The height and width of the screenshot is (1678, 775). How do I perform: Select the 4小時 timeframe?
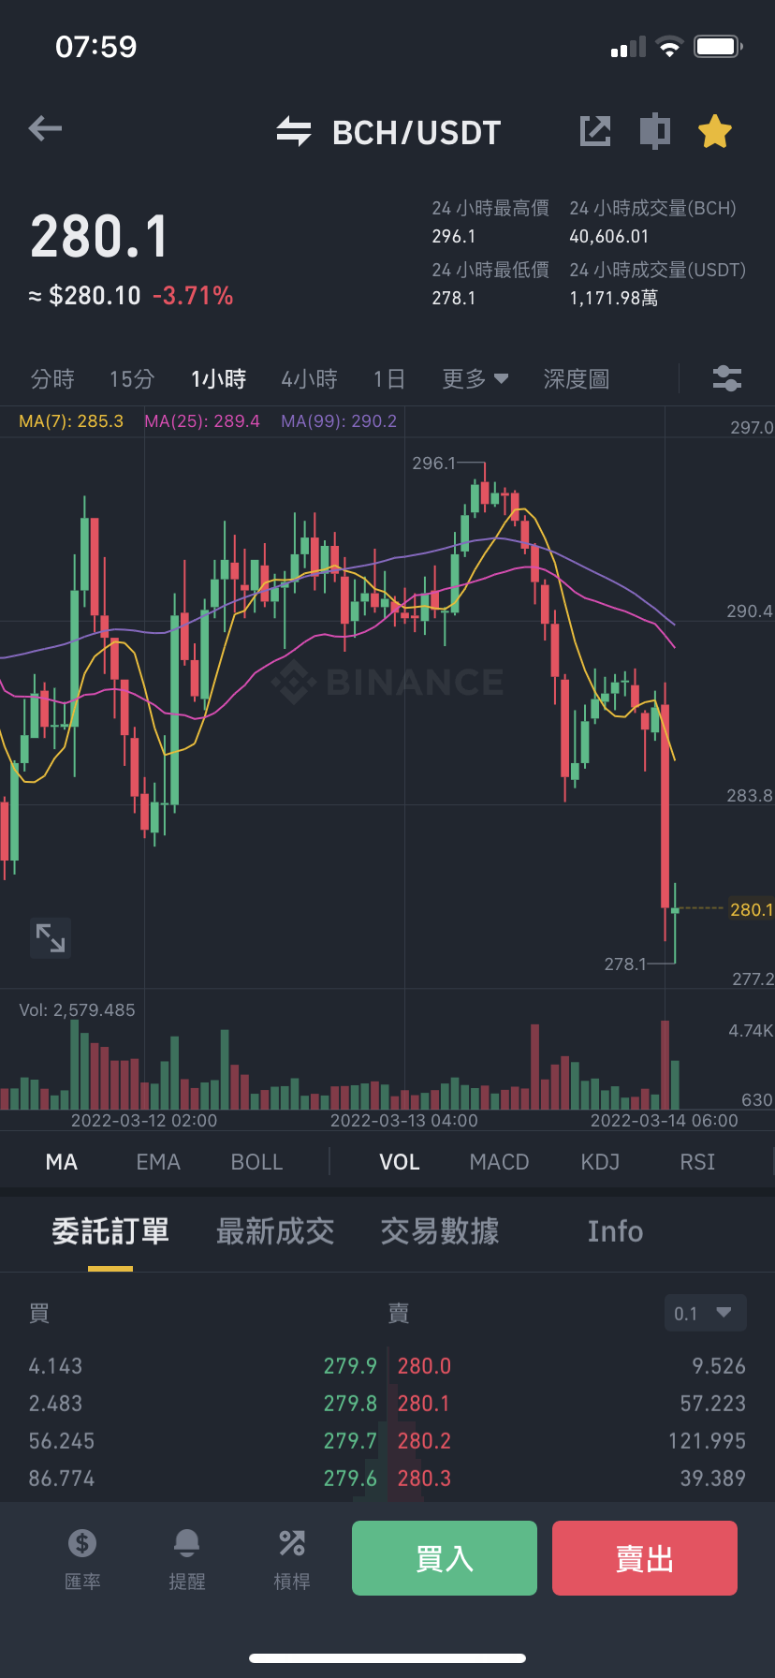(310, 378)
